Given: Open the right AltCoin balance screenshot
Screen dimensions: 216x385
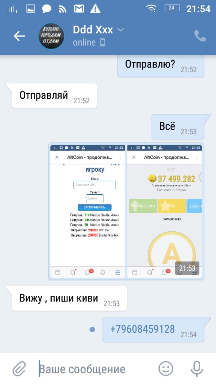Looking at the screenshot, I should pyautogui.click(x=165, y=211).
